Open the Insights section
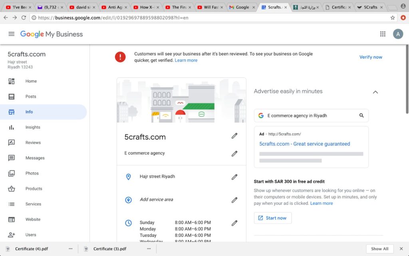Screen dimensions: 409x256 pyautogui.click(x=43, y=128)
